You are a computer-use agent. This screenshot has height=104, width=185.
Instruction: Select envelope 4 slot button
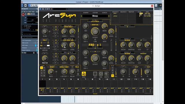pos(112,76)
